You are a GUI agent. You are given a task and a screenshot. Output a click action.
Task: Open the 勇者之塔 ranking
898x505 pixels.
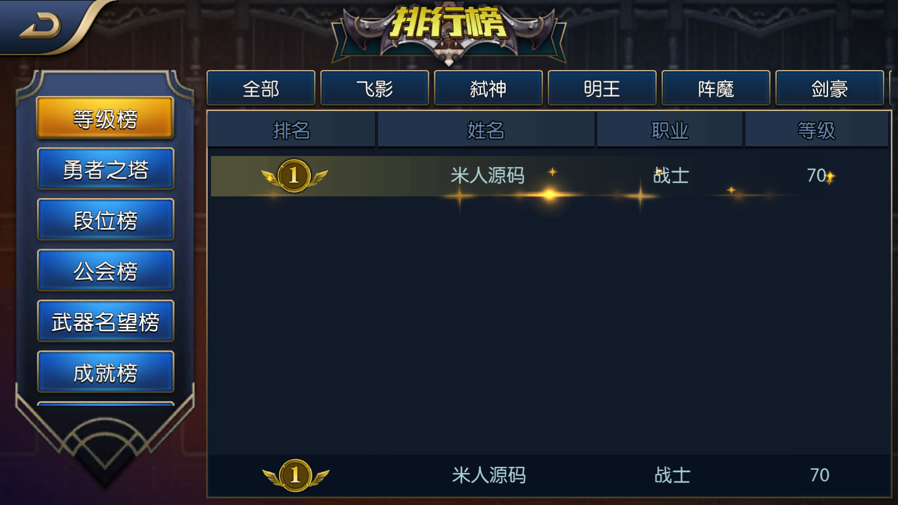point(106,169)
